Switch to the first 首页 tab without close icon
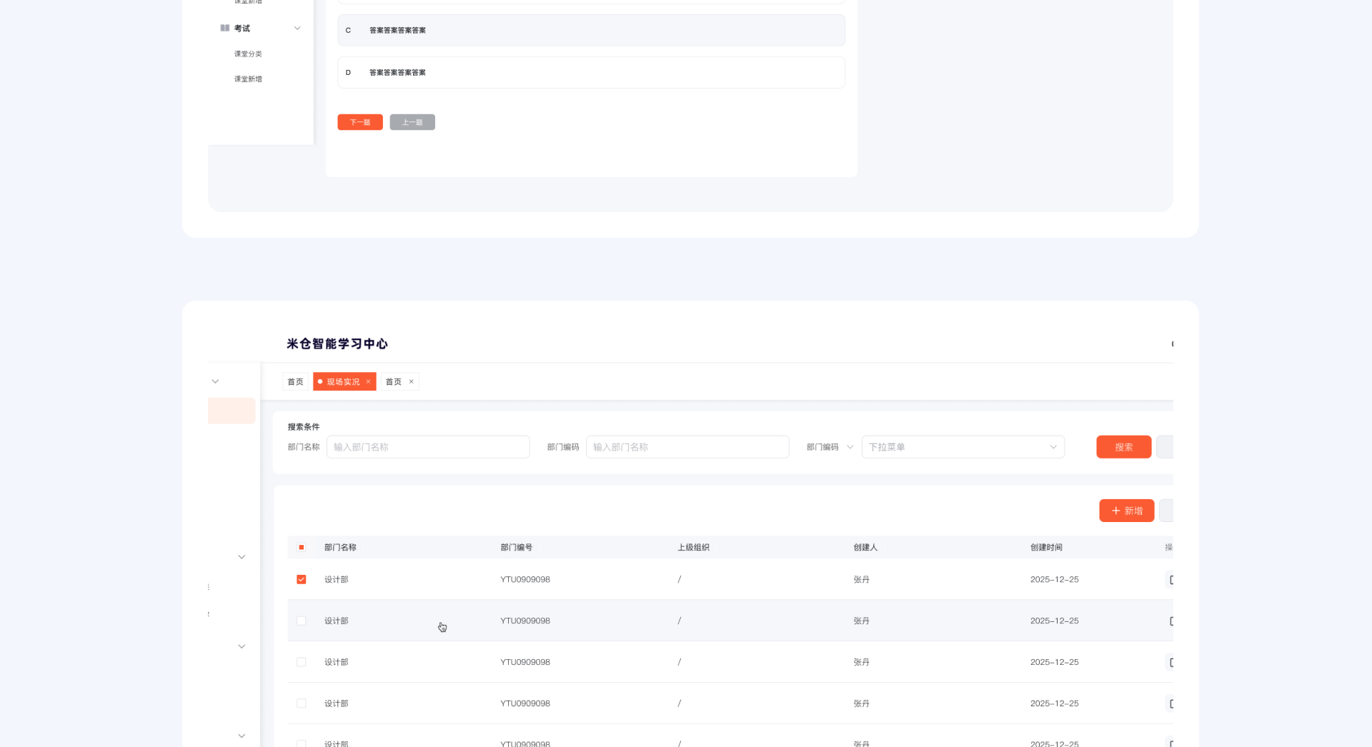 click(295, 381)
